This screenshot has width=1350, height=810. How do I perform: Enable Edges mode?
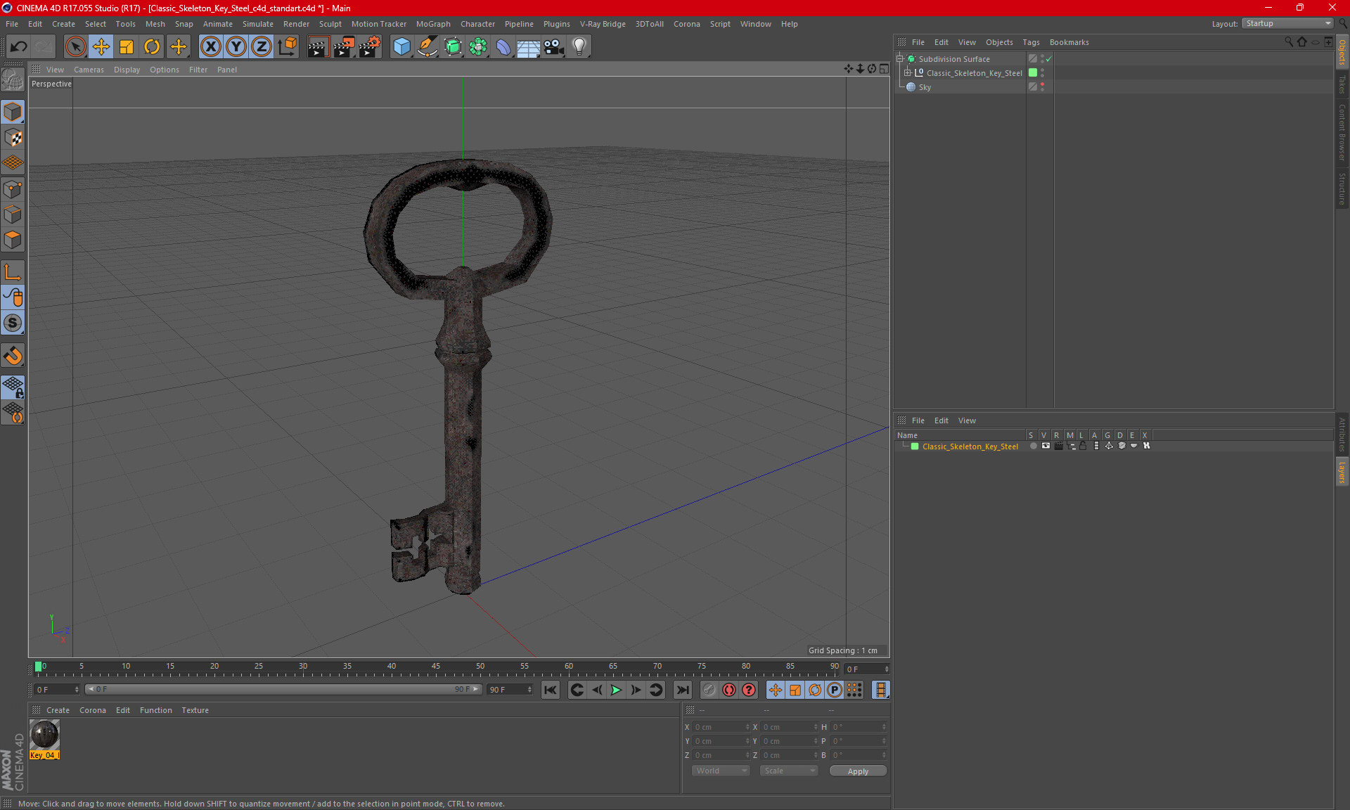[13, 214]
